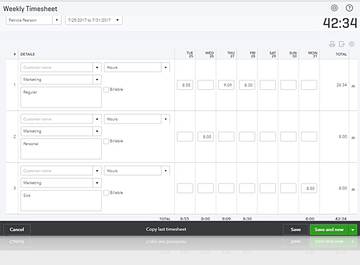Expand the Save and new arrow menu
The height and width of the screenshot is (265, 360).
tap(352, 230)
